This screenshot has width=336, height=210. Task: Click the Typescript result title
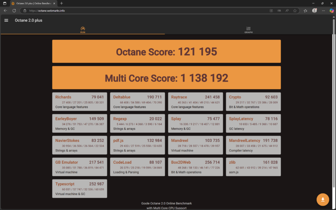click(65, 184)
